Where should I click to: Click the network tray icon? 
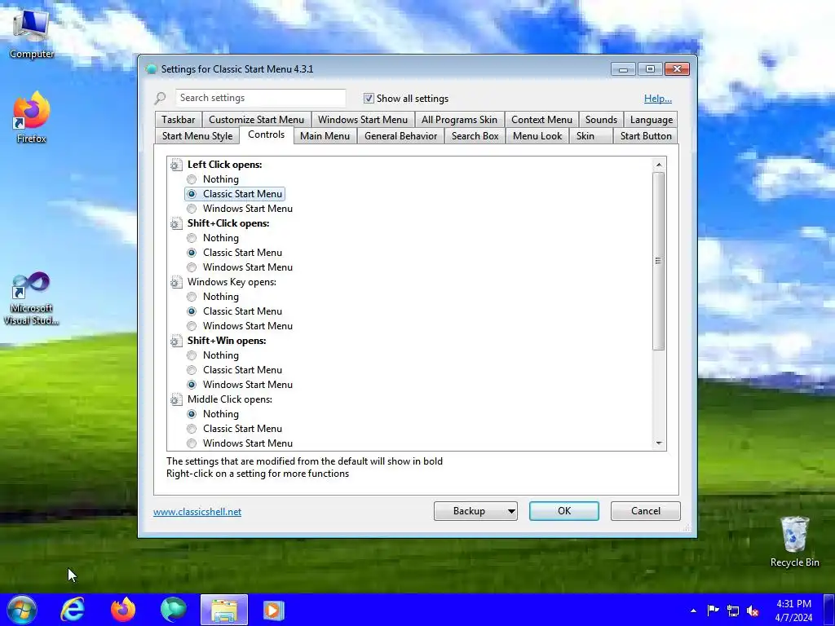[x=733, y=611]
